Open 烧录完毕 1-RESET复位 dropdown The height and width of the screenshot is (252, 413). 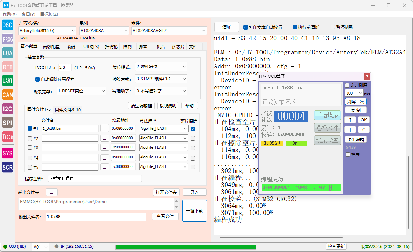[x=82, y=91]
